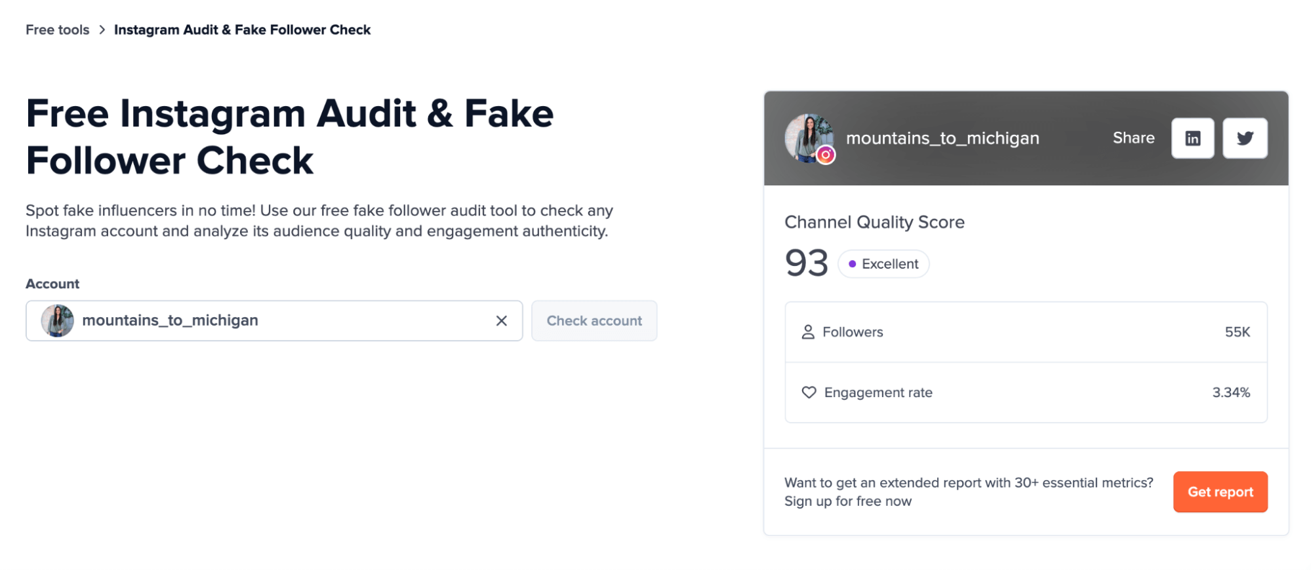This screenshot has width=1311, height=570.
Task: Focus the mountains_to_michigan account input field
Action: 282,321
